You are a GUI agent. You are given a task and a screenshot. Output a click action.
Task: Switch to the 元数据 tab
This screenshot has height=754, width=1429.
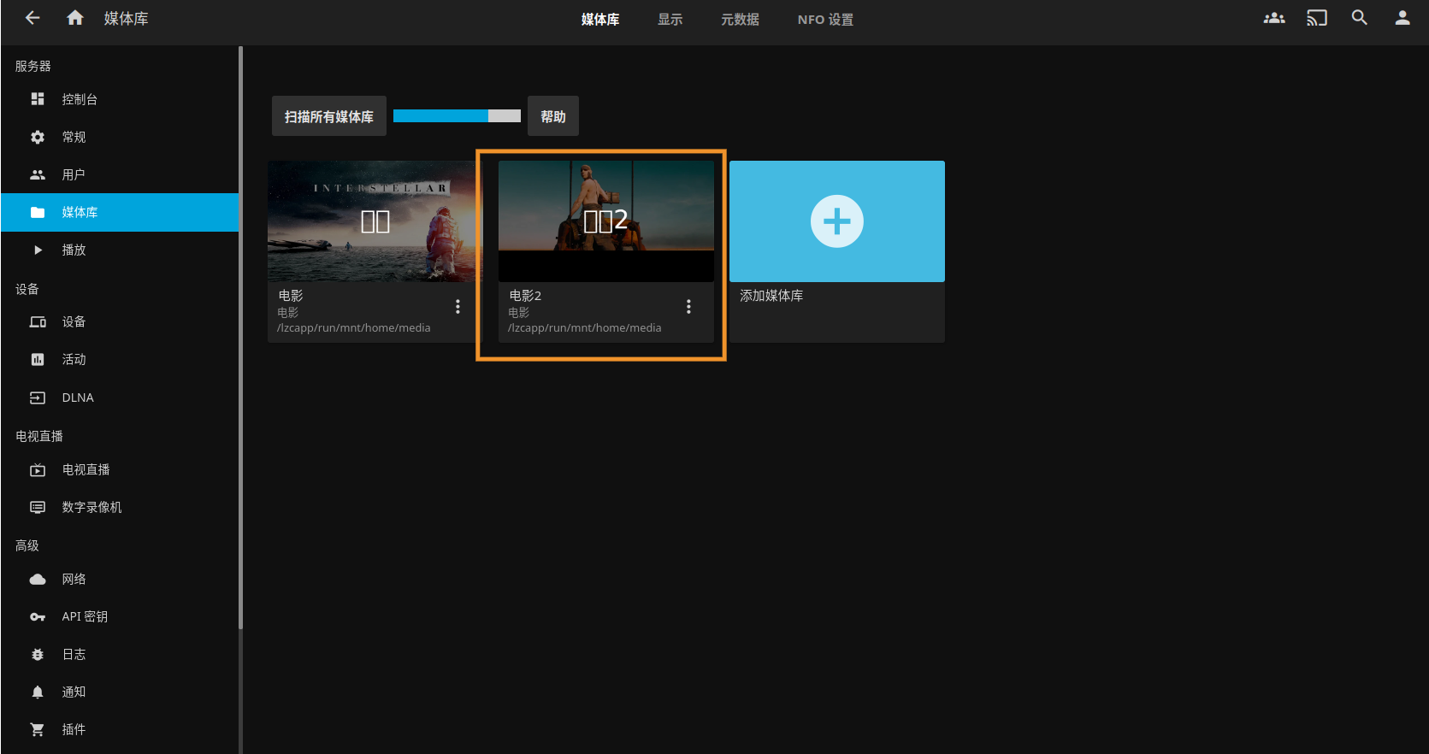point(740,20)
